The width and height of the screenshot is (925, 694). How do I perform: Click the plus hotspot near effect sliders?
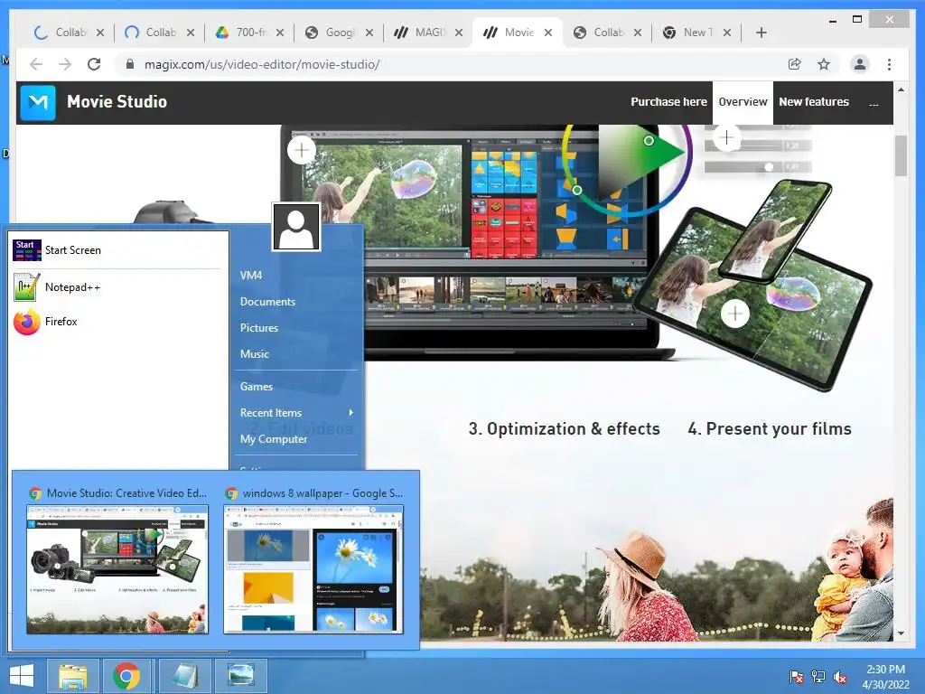point(726,138)
